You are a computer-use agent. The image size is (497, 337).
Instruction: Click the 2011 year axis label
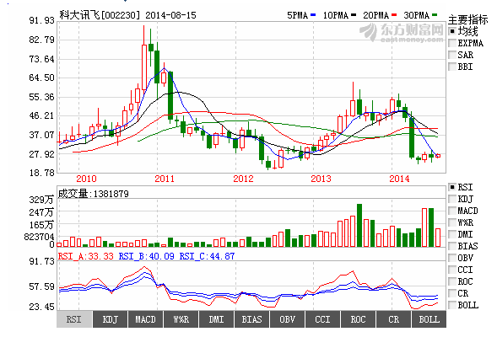coord(165,179)
